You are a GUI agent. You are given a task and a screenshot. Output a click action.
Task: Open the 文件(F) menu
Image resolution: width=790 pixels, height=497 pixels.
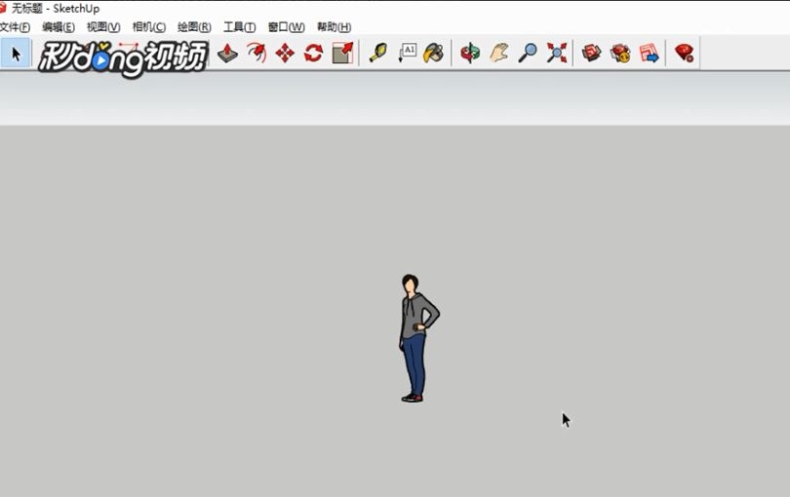15,27
